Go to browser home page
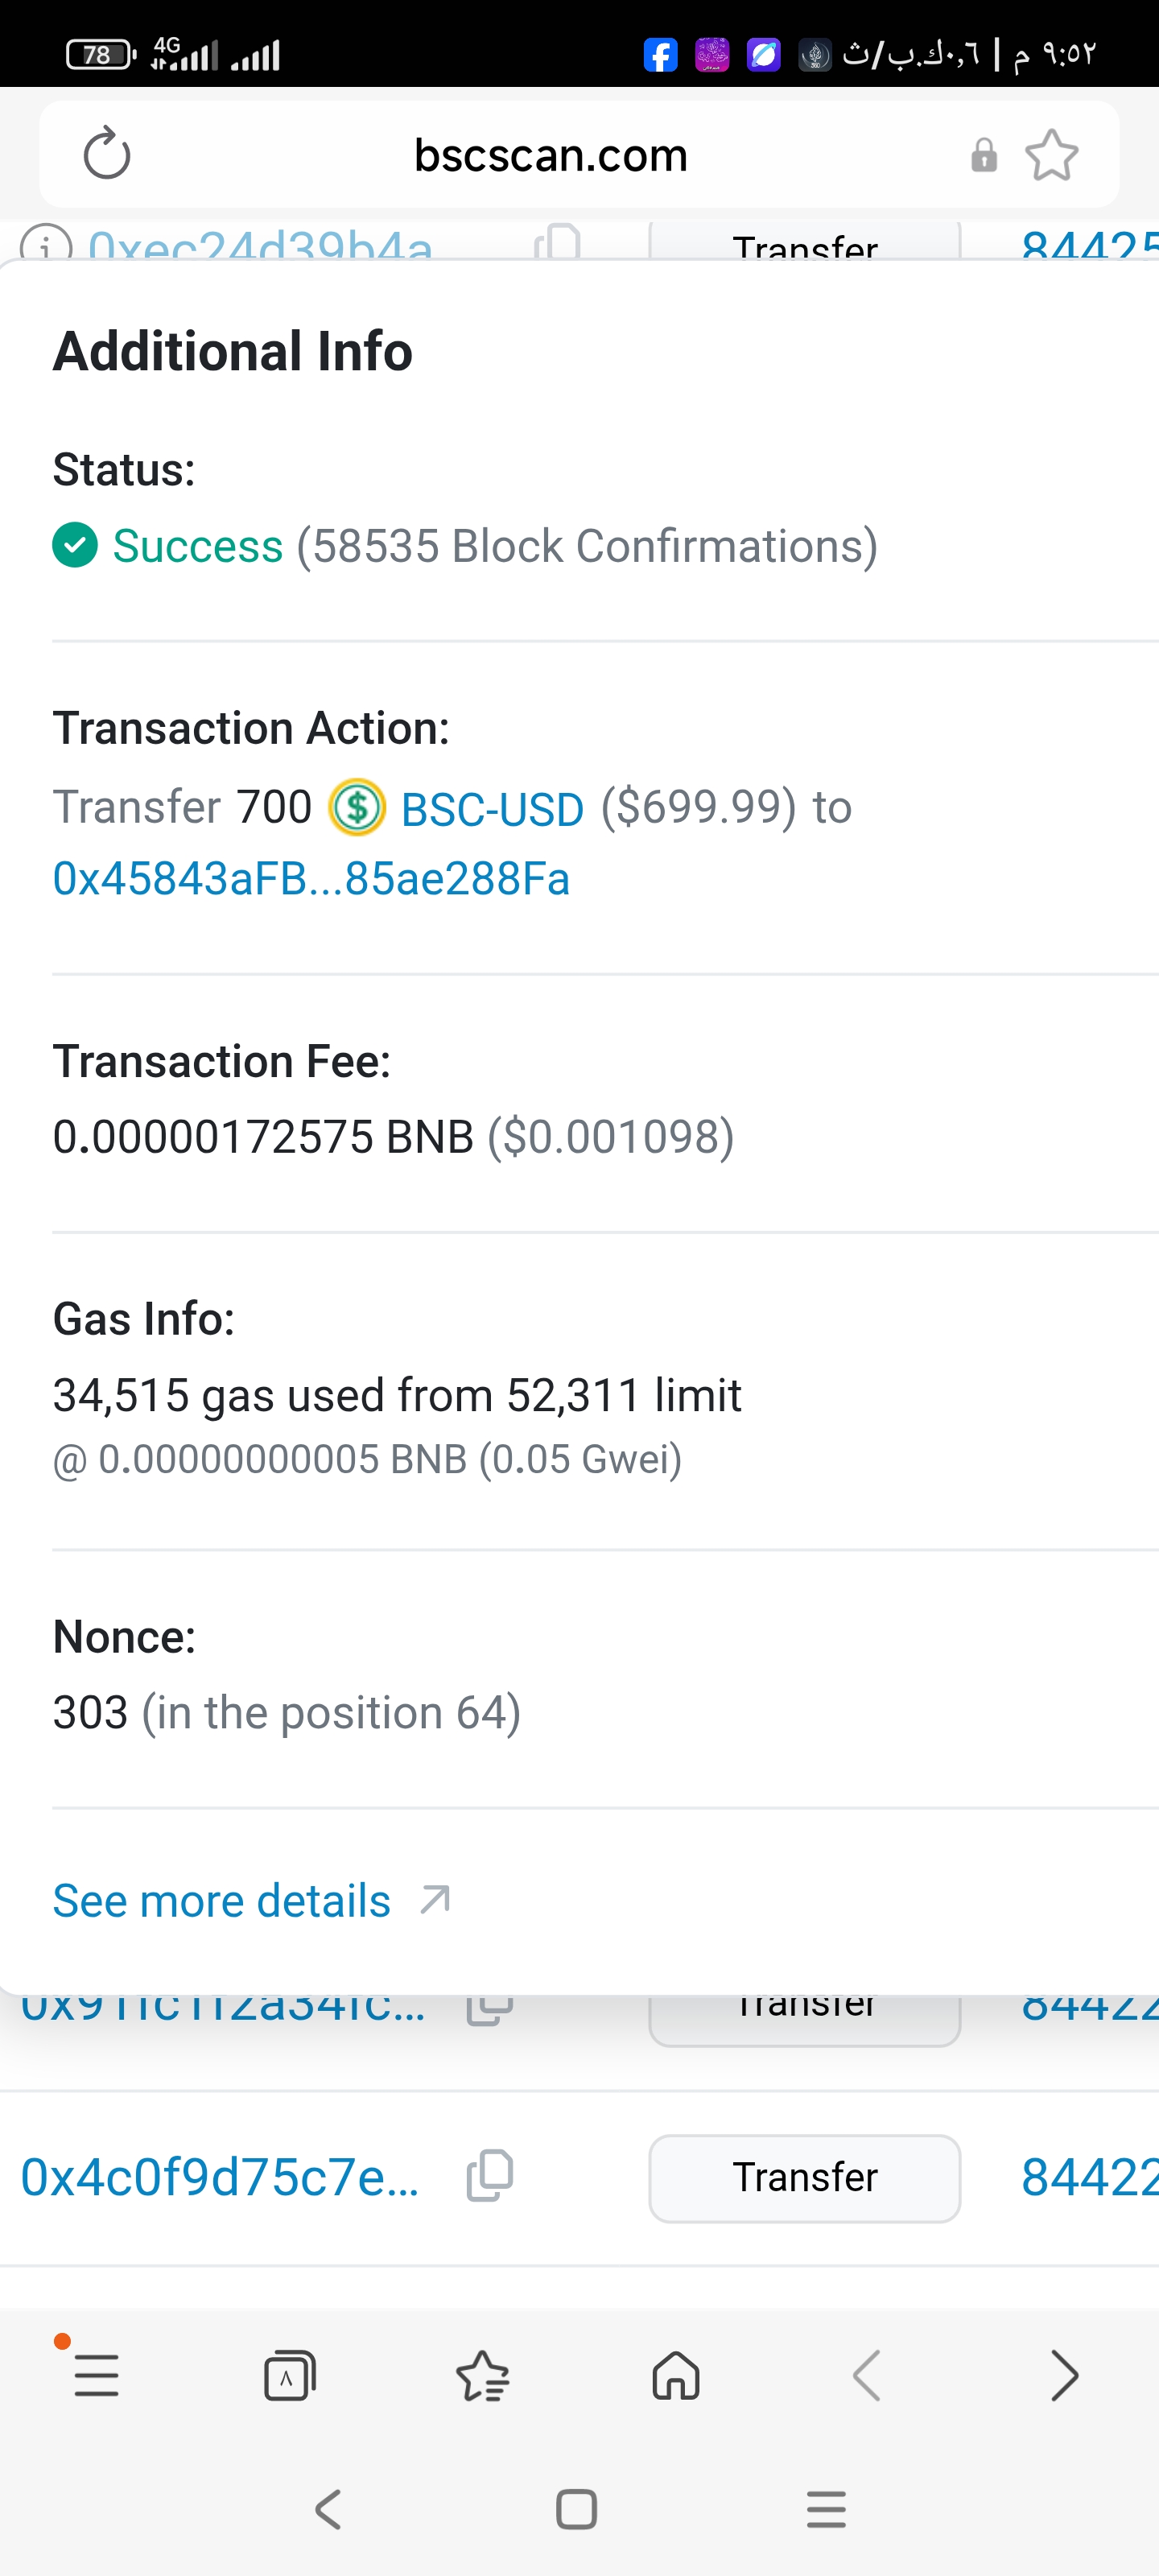 point(676,2375)
